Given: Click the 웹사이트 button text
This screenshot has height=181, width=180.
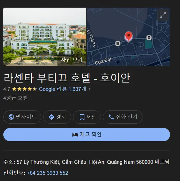Looking at the screenshot, I should pos(26,117).
